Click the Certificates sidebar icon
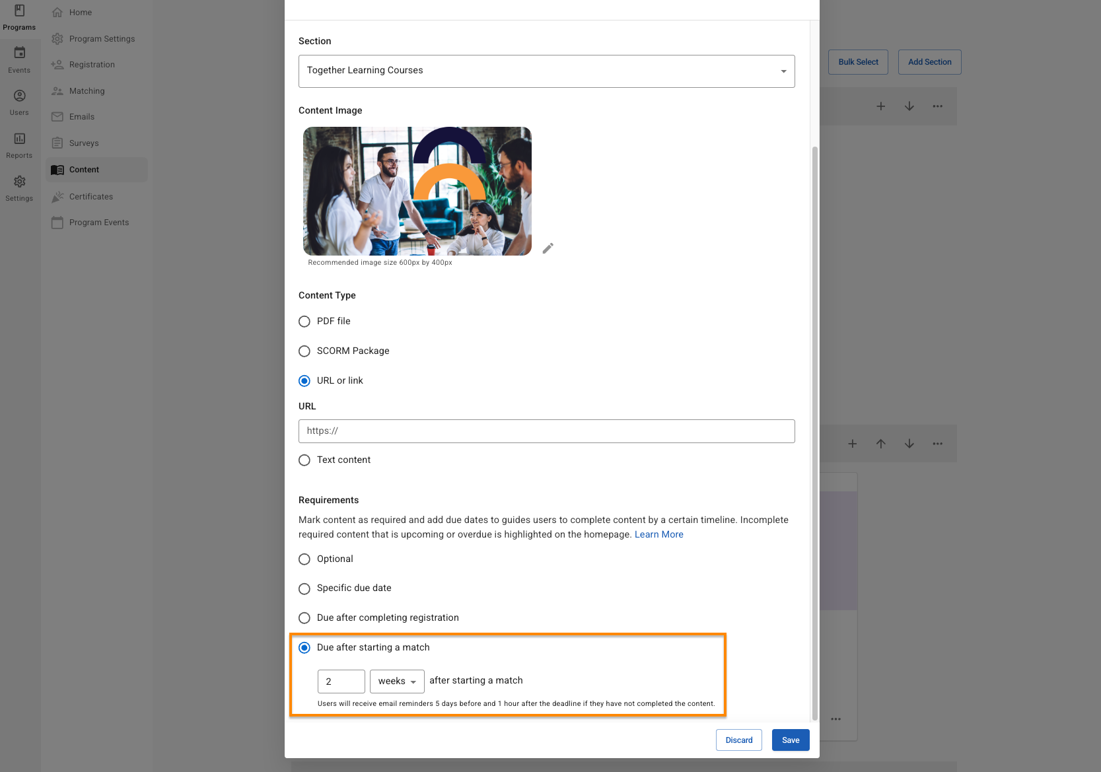 click(x=58, y=197)
